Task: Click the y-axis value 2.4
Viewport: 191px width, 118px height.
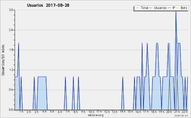Action: click(x=11, y=30)
